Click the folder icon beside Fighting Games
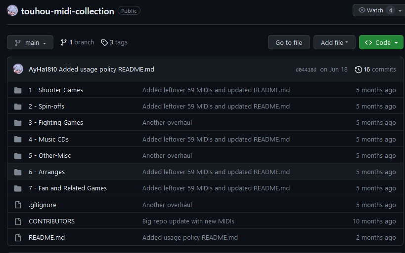The height and width of the screenshot is (253, 405). tap(18, 123)
